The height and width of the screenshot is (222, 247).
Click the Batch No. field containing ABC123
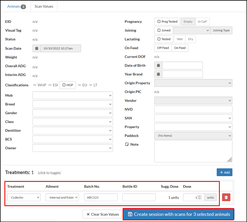[100, 197]
